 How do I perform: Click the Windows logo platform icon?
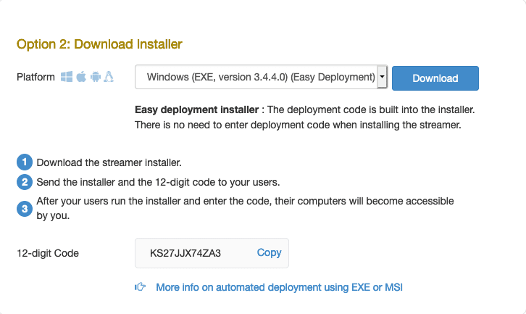67,77
